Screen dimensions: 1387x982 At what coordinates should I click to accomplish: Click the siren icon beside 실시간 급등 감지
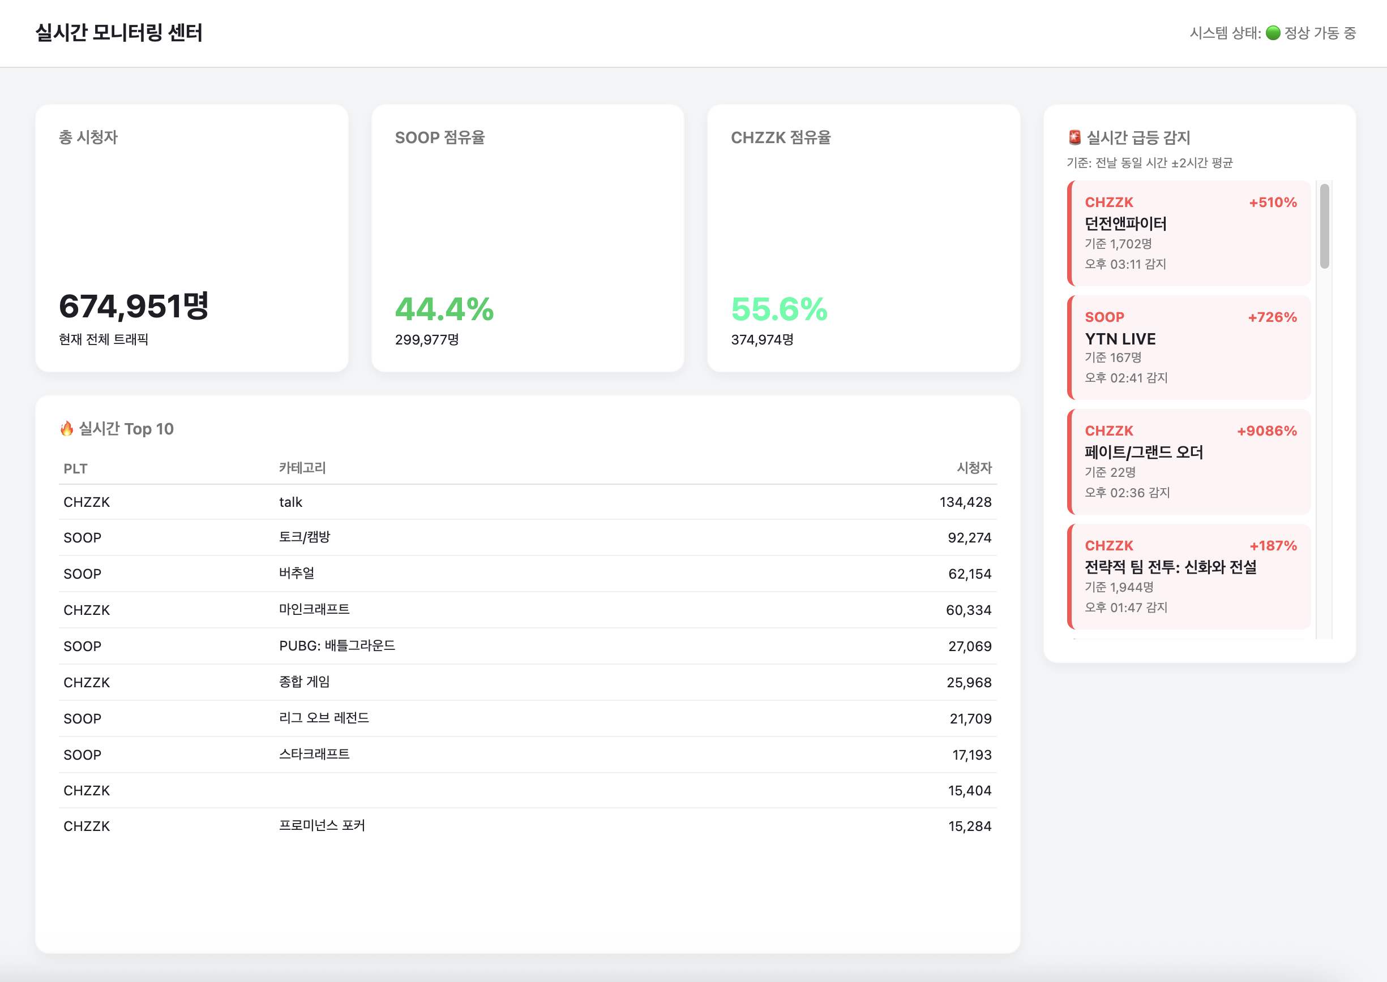1075,138
